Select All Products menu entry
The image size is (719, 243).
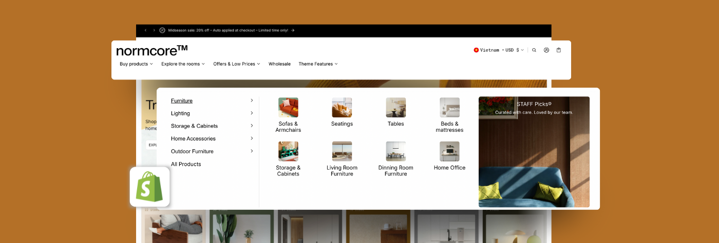pos(186,164)
